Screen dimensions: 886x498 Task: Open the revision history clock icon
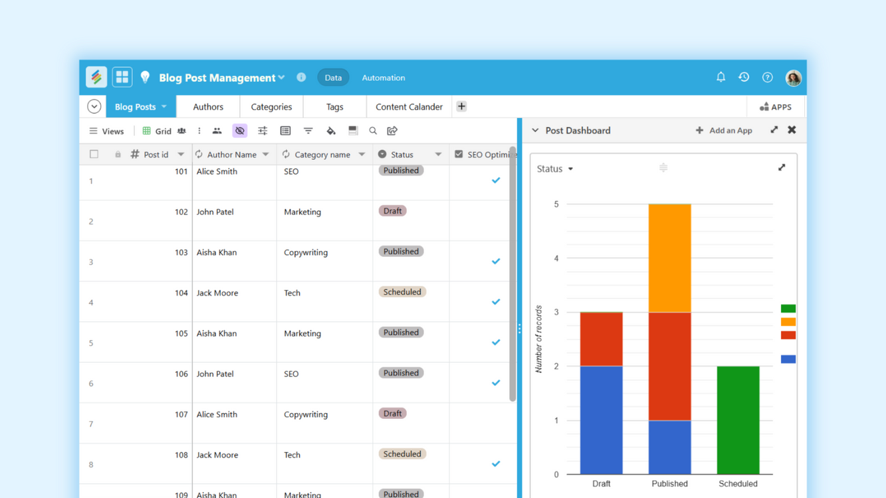744,77
